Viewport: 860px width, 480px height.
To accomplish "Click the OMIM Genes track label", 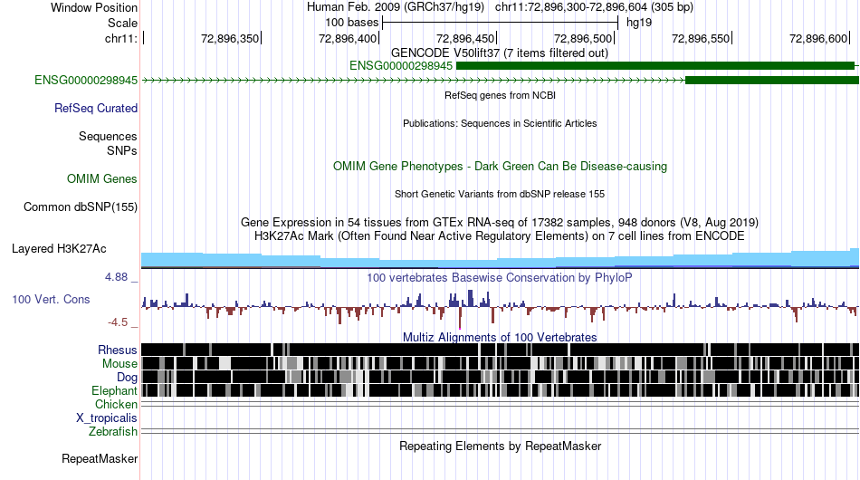I will pyautogui.click(x=102, y=178).
